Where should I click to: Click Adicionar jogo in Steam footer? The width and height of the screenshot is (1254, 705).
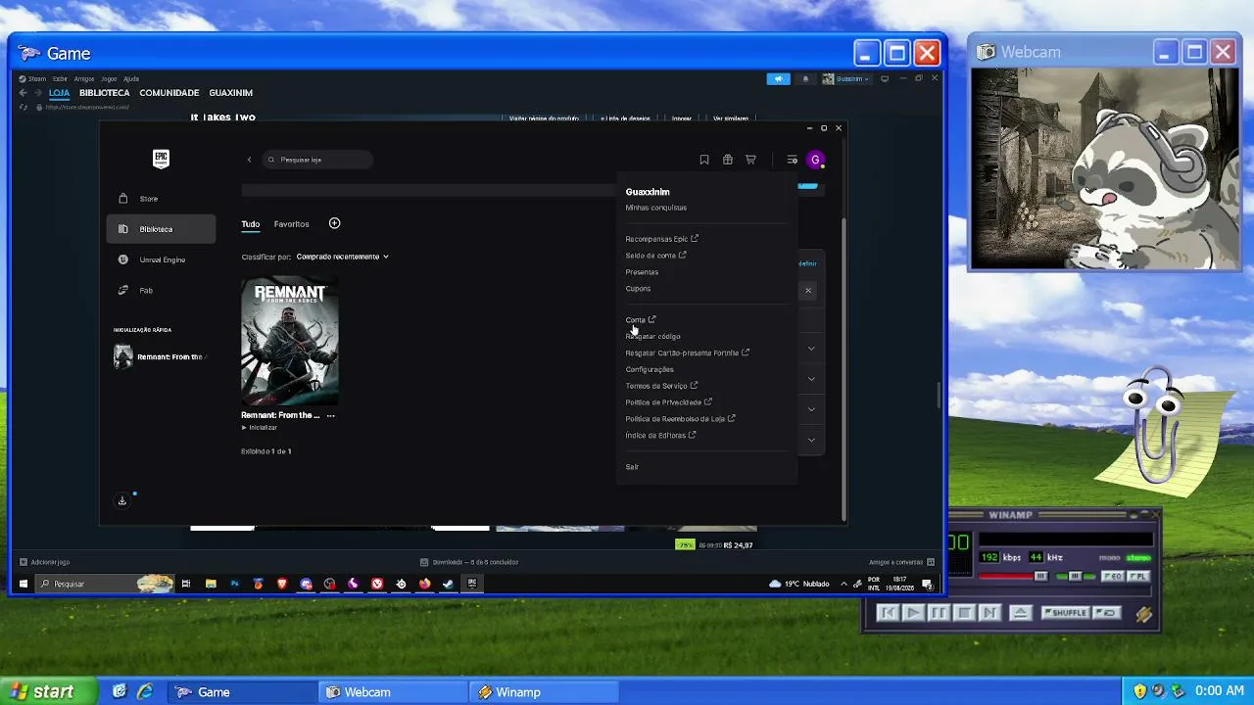(44, 562)
